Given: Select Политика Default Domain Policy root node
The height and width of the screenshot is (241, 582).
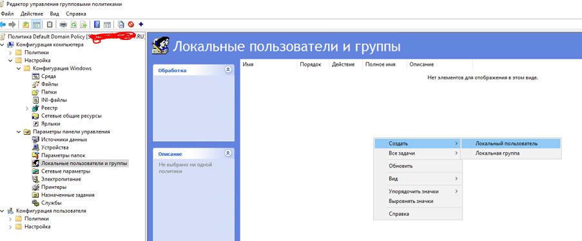Looking at the screenshot, I should [75, 37].
